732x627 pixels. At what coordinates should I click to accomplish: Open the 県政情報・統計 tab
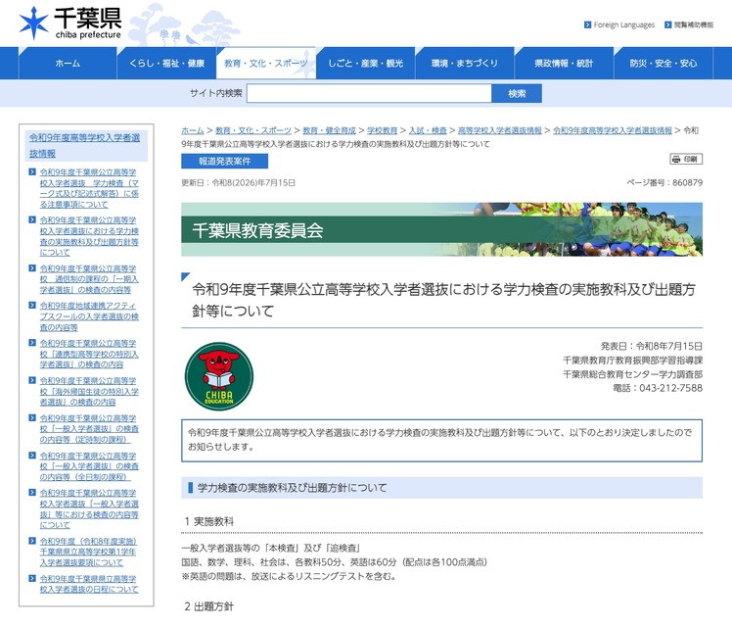tap(564, 63)
